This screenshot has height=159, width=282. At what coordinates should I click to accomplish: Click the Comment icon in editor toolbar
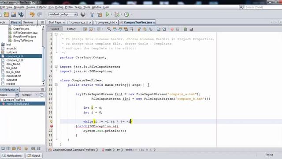click(186, 29)
